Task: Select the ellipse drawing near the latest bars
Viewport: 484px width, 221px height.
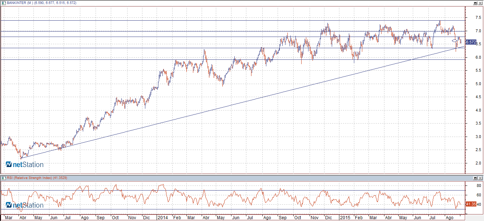Action: tap(455, 40)
